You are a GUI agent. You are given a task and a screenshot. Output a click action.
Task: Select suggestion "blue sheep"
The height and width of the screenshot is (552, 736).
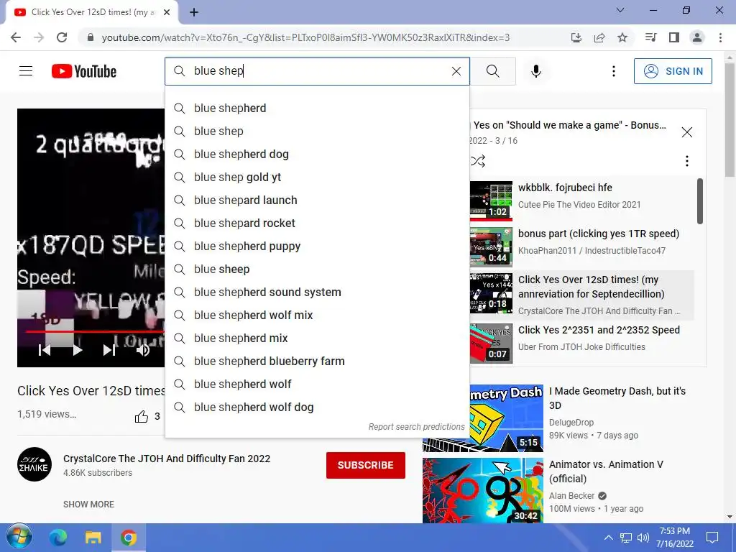317,269
